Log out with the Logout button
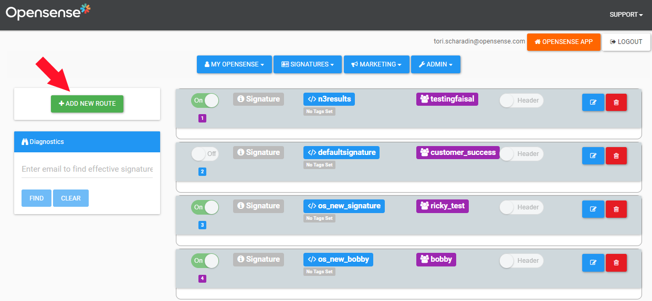 click(x=626, y=42)
